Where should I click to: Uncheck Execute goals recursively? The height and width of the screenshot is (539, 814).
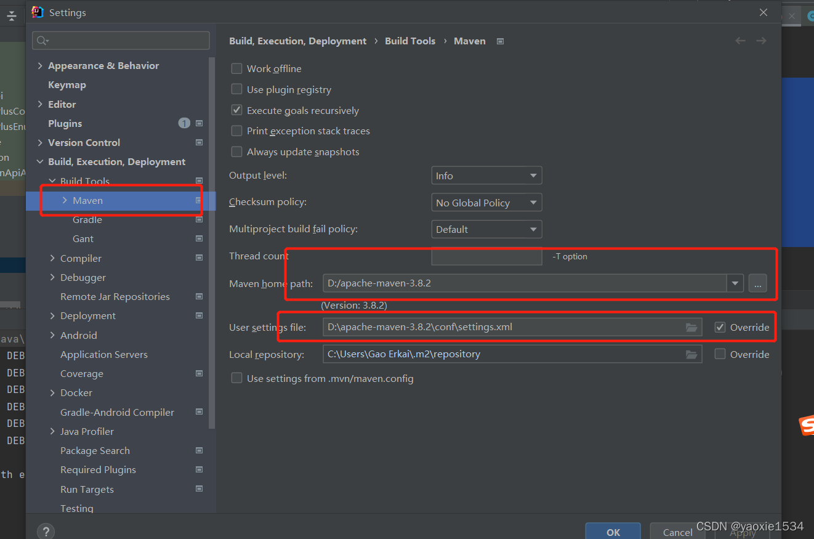coord(236,110)
